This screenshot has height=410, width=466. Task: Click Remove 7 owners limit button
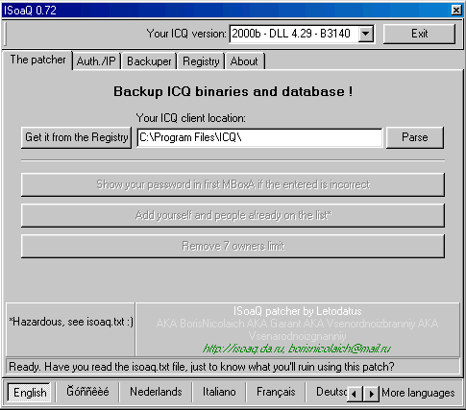pyautogui.click(x=233, y=246)
